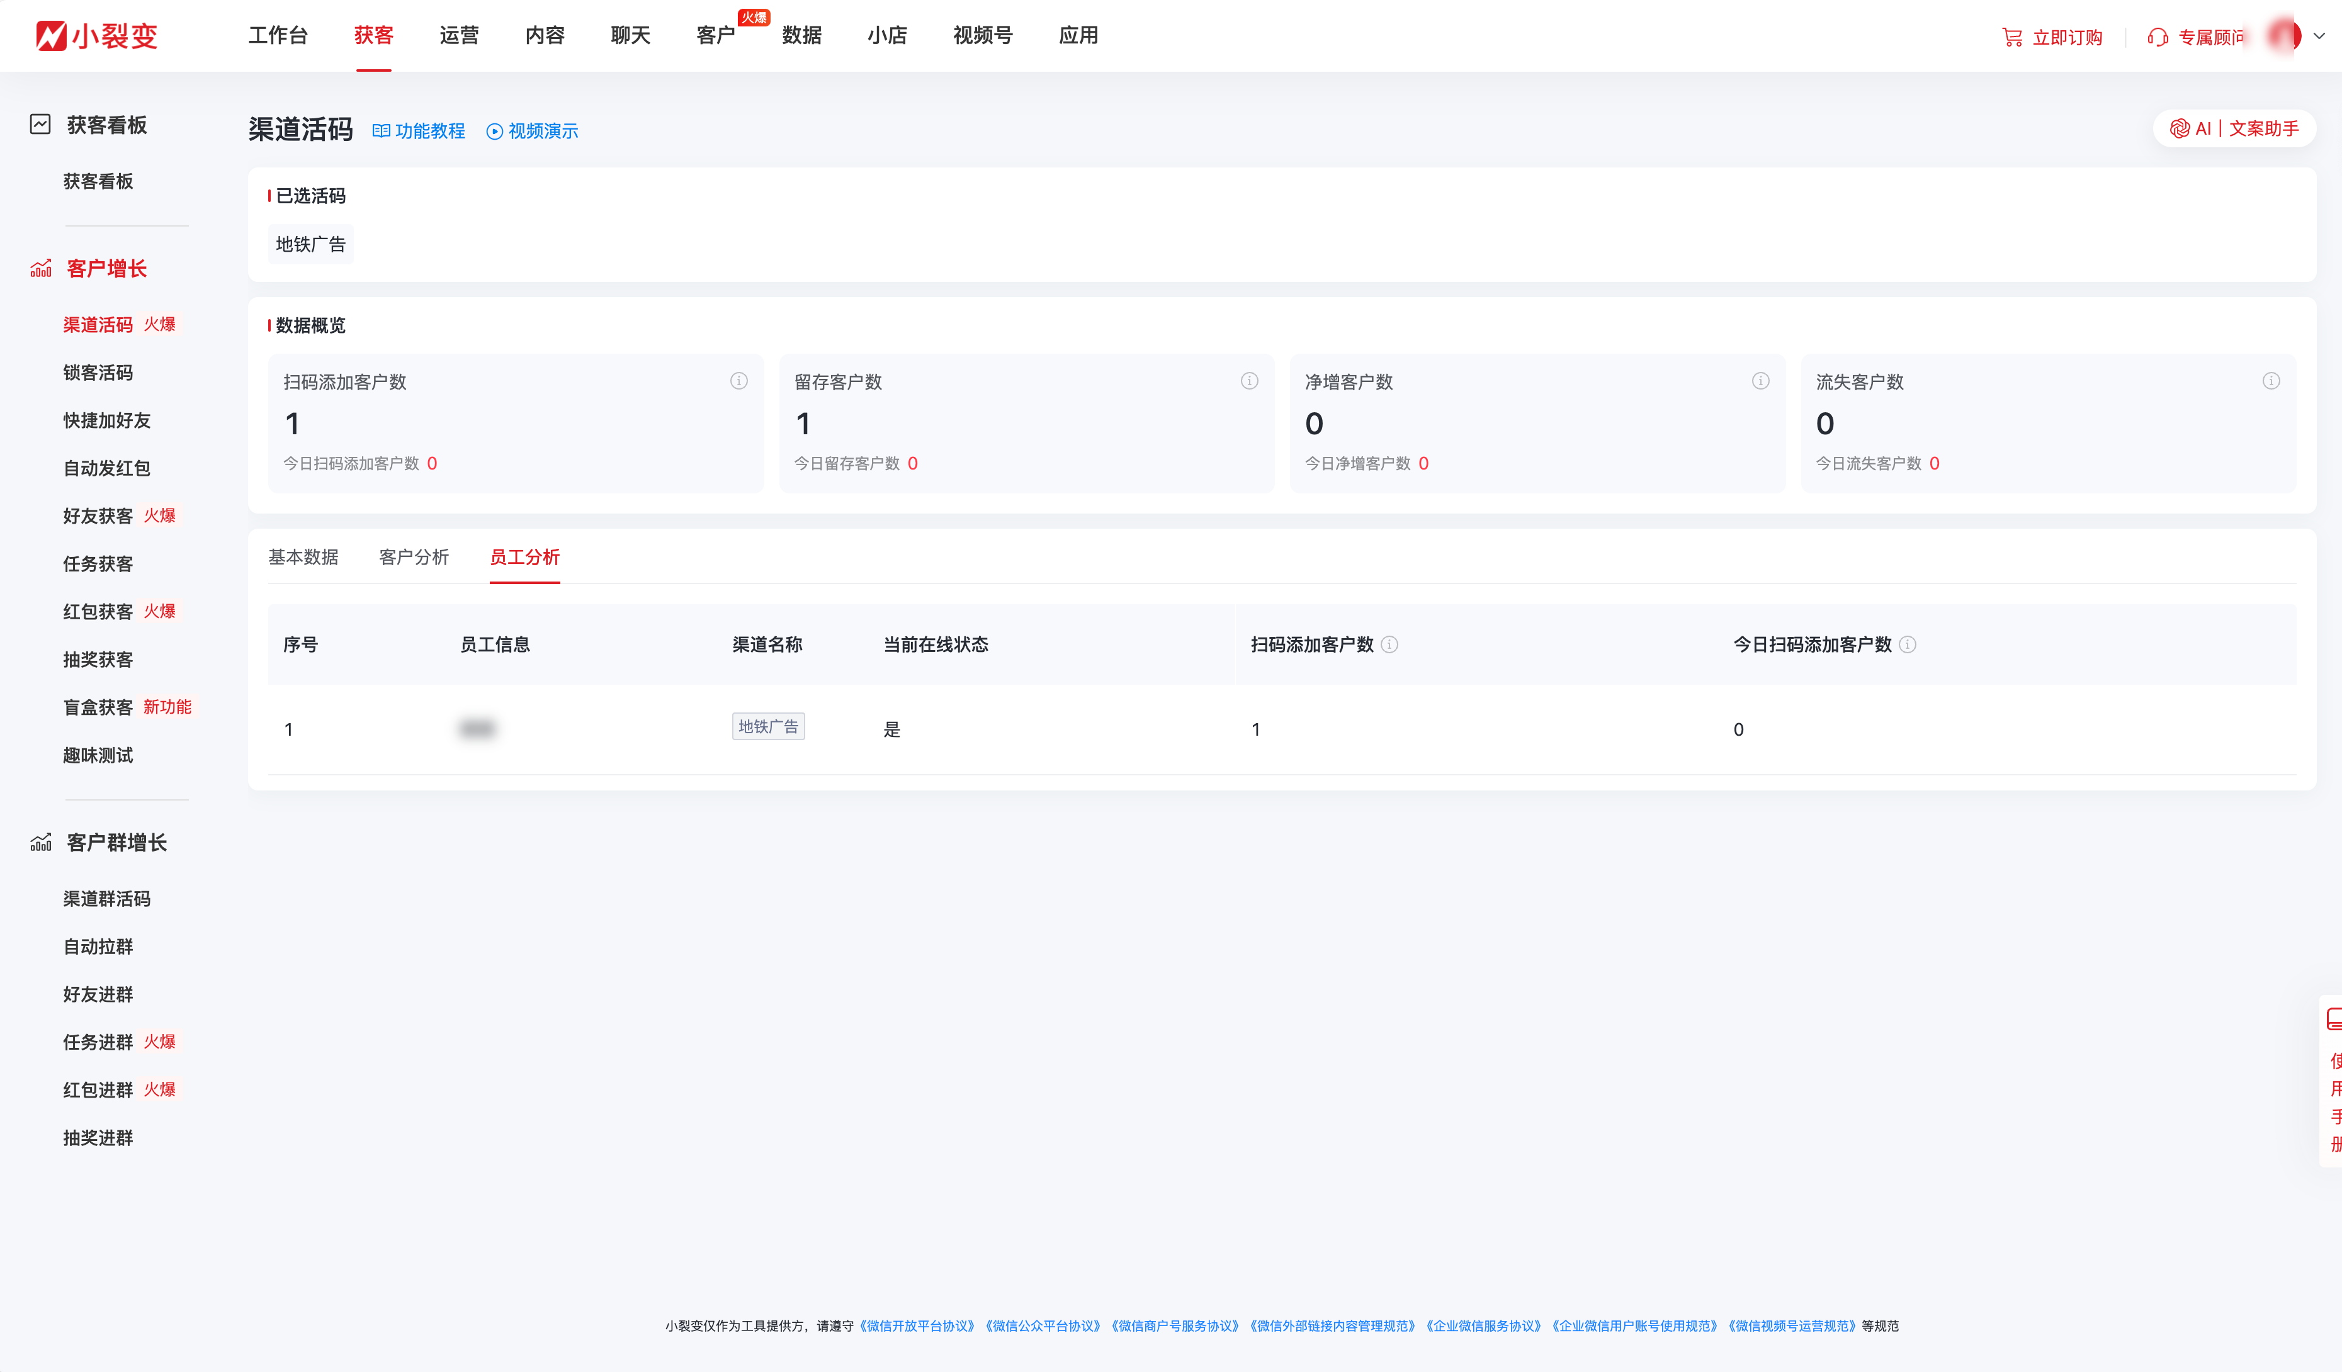Click the shopping cart icon beside 立即订购
This screenshot has width=2342, height=1372.
pyautogui.click(x=2011, y=37)
